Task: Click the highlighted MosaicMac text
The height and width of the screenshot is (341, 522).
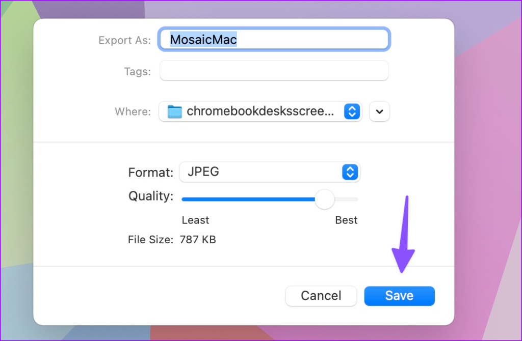Action: point(203,40)
